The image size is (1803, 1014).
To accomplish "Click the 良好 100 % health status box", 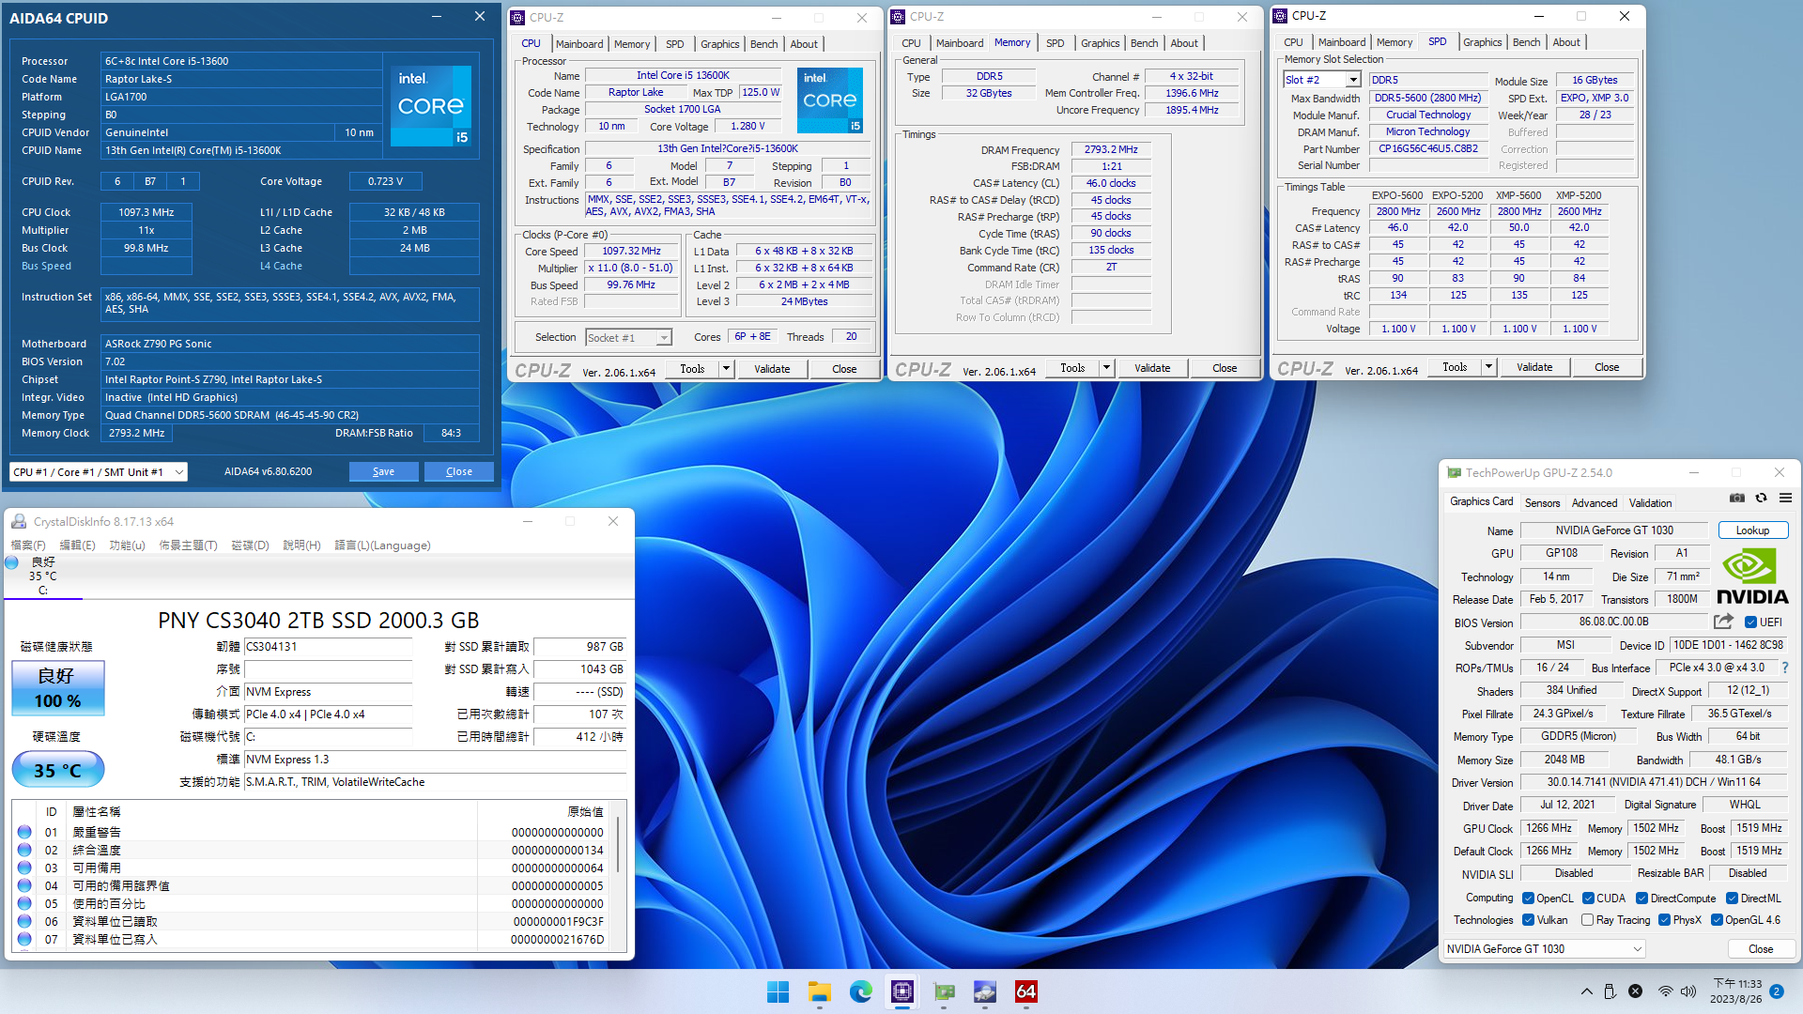I will (x=58, y=688).
